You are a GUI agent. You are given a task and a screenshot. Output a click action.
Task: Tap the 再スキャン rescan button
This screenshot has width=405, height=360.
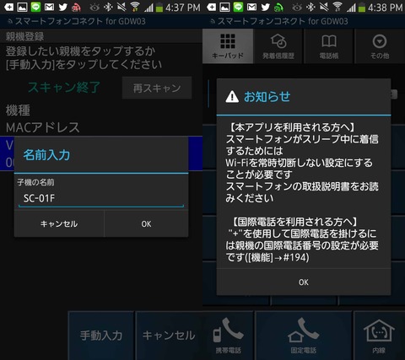(x=157, y=88)
